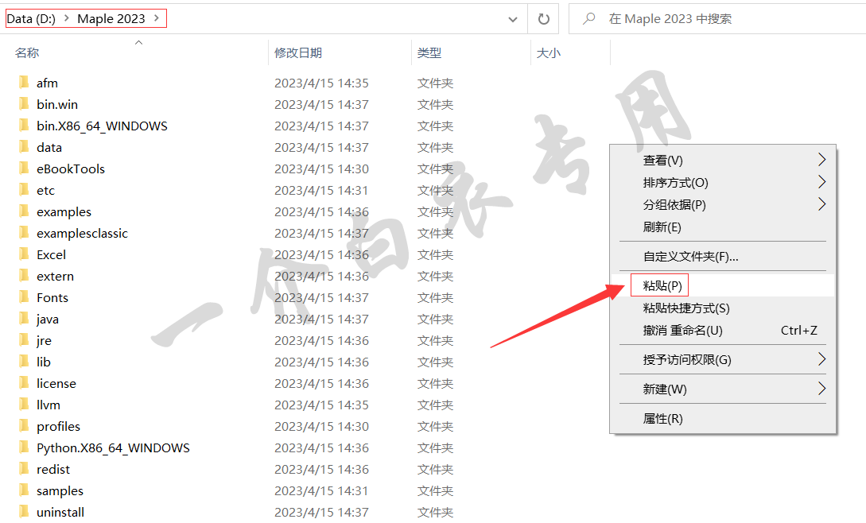This screenshot has height=523, width=866.
Task: Expand the 排序方式(O) submenu arrow
Action: (821, 182)
